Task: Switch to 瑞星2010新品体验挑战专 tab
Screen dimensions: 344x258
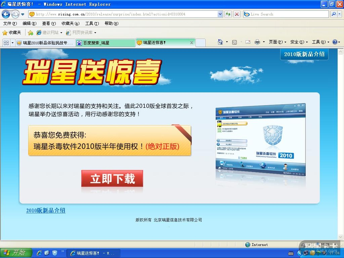Action: [x=45, y=43]
